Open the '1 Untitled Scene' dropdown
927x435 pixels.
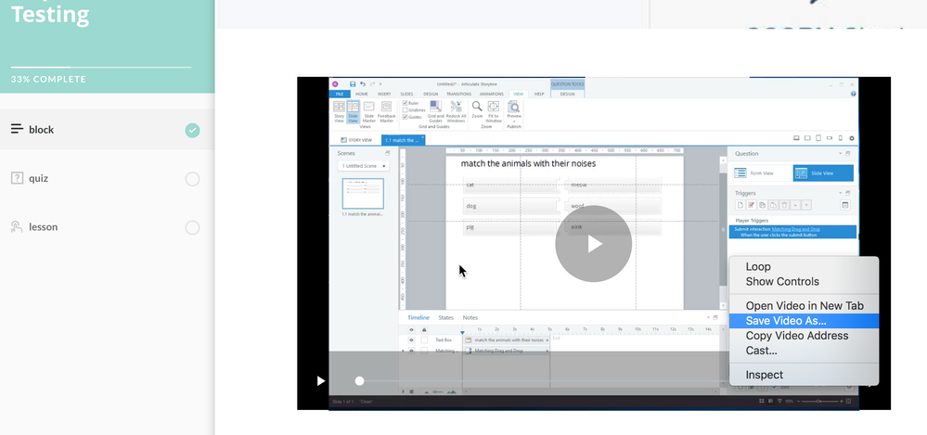tap(363, 166)
